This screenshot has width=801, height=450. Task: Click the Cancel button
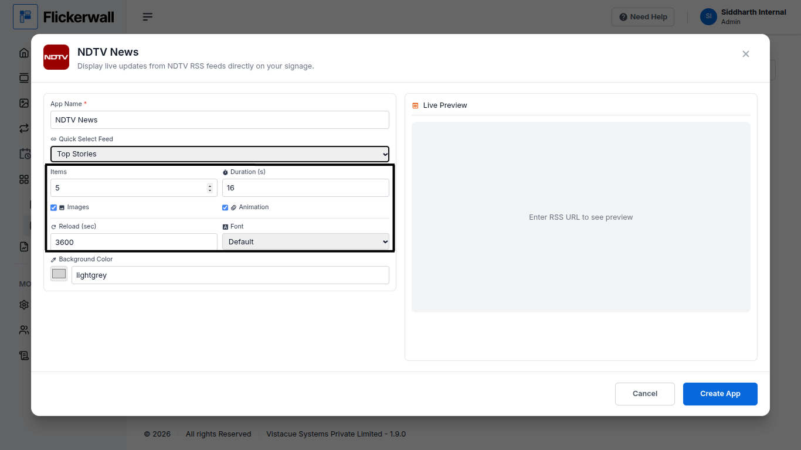click(x=645, y=394)
